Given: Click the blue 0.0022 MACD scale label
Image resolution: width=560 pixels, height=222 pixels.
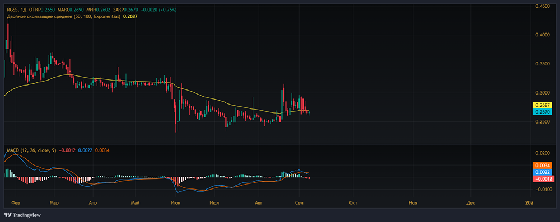Looking at the screenshot, I should (543, 172).
